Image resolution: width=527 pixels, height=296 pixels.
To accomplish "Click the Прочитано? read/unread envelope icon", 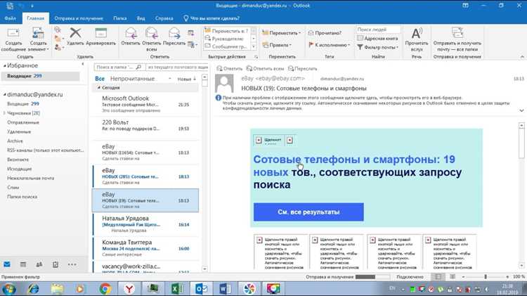I will tap(311, 33).
